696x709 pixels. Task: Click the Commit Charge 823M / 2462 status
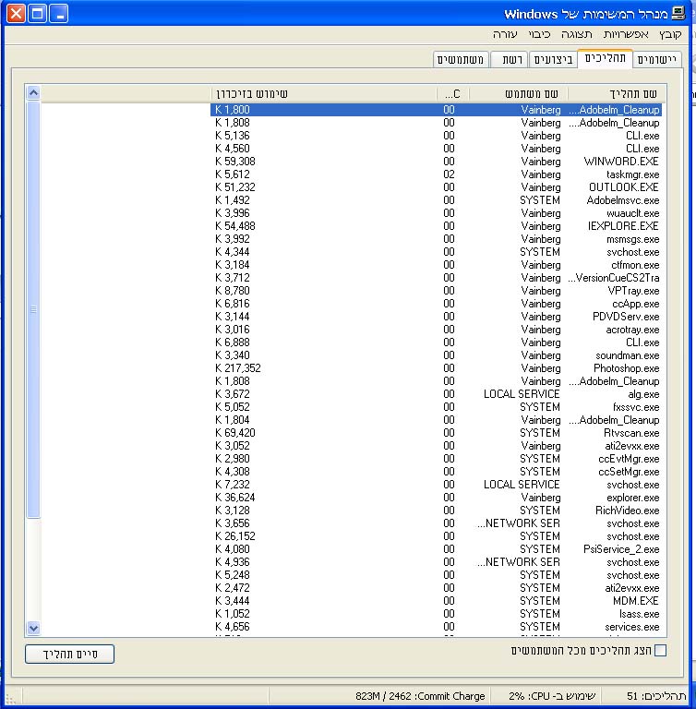(420, 696)
